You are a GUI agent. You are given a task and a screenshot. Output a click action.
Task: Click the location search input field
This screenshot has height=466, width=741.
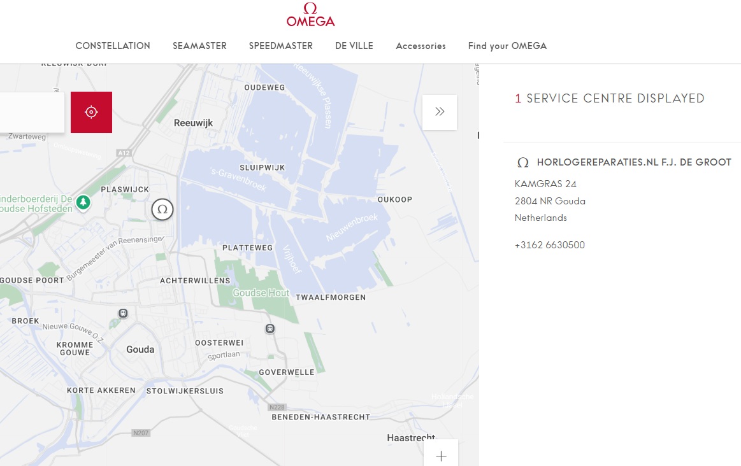tap(32, 113)
